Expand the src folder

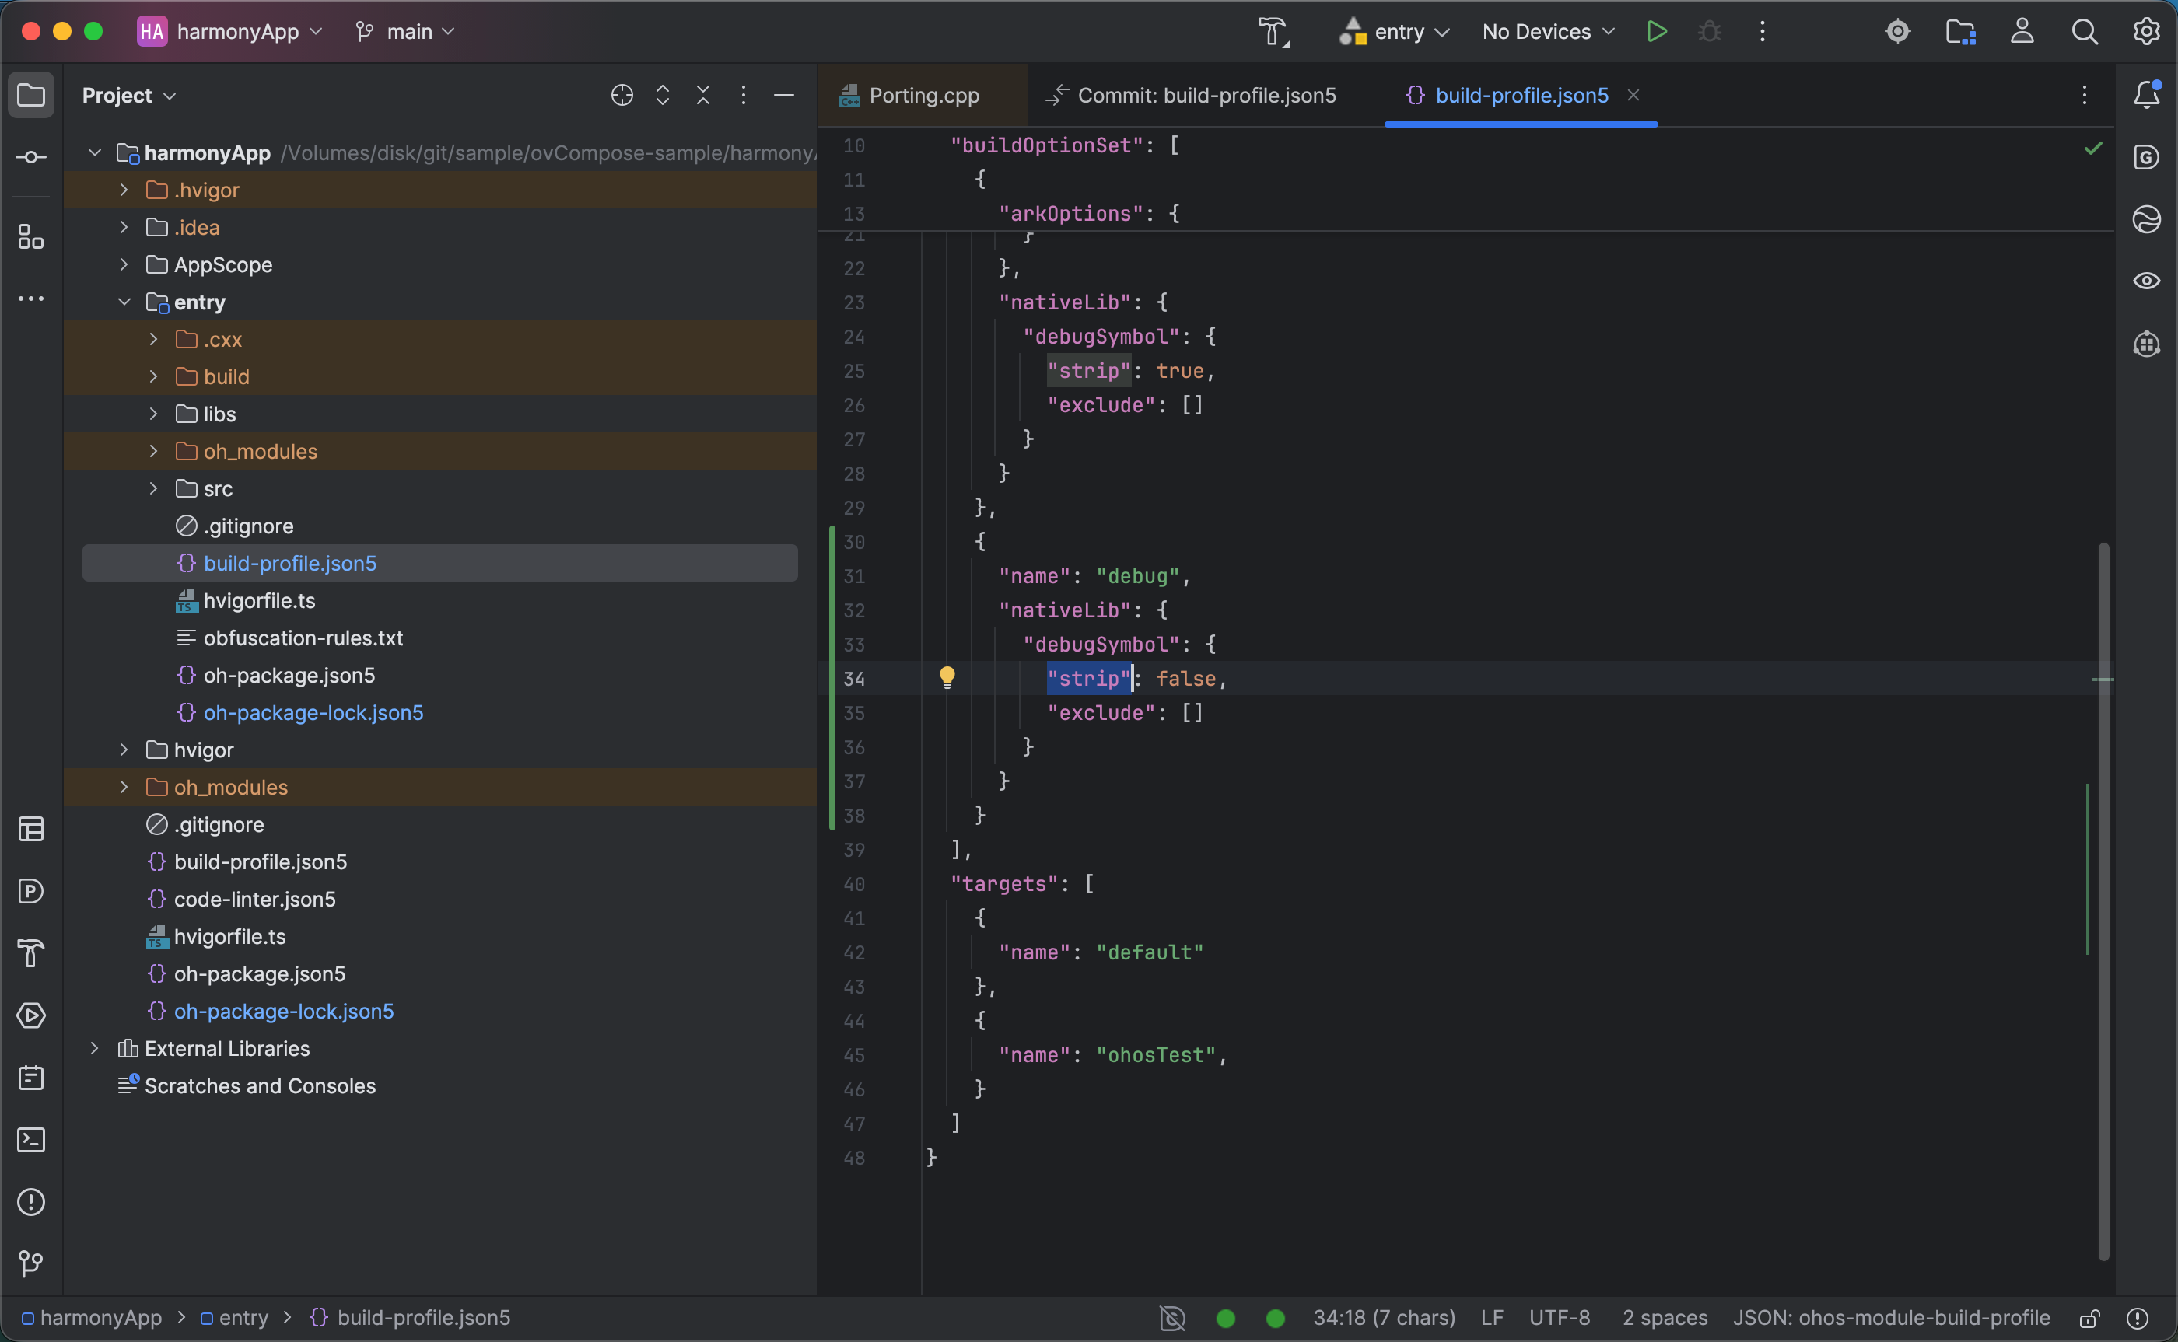[153, 489]
